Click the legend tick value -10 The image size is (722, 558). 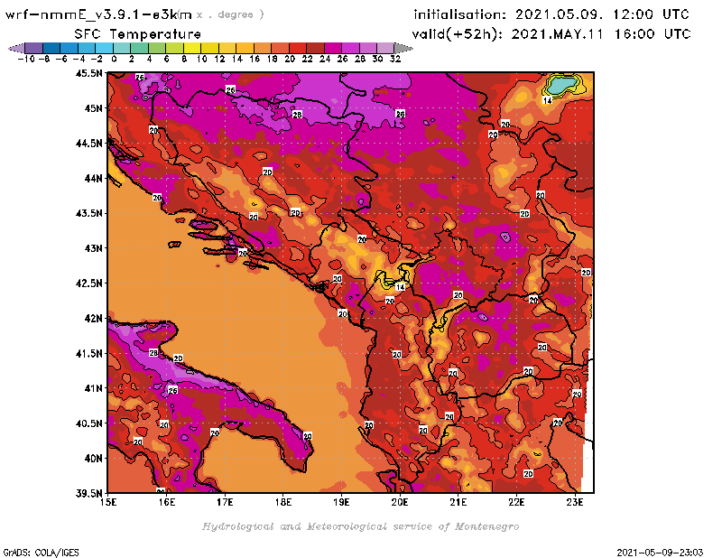(x=26, y=59)
